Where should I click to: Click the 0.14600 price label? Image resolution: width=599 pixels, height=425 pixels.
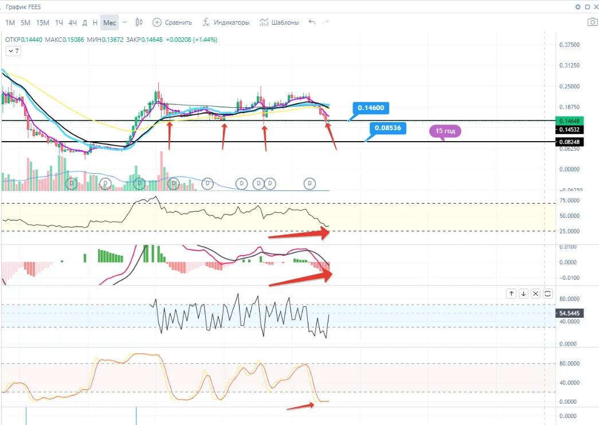(x=371, y=108)
